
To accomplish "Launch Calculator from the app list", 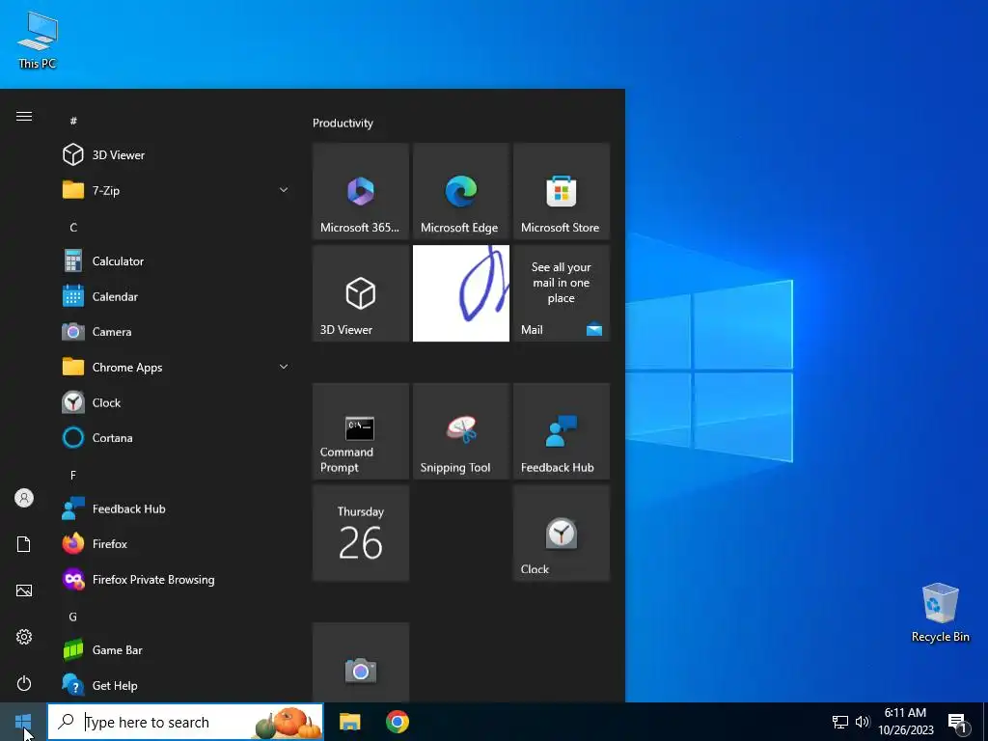I will [174, 261].
